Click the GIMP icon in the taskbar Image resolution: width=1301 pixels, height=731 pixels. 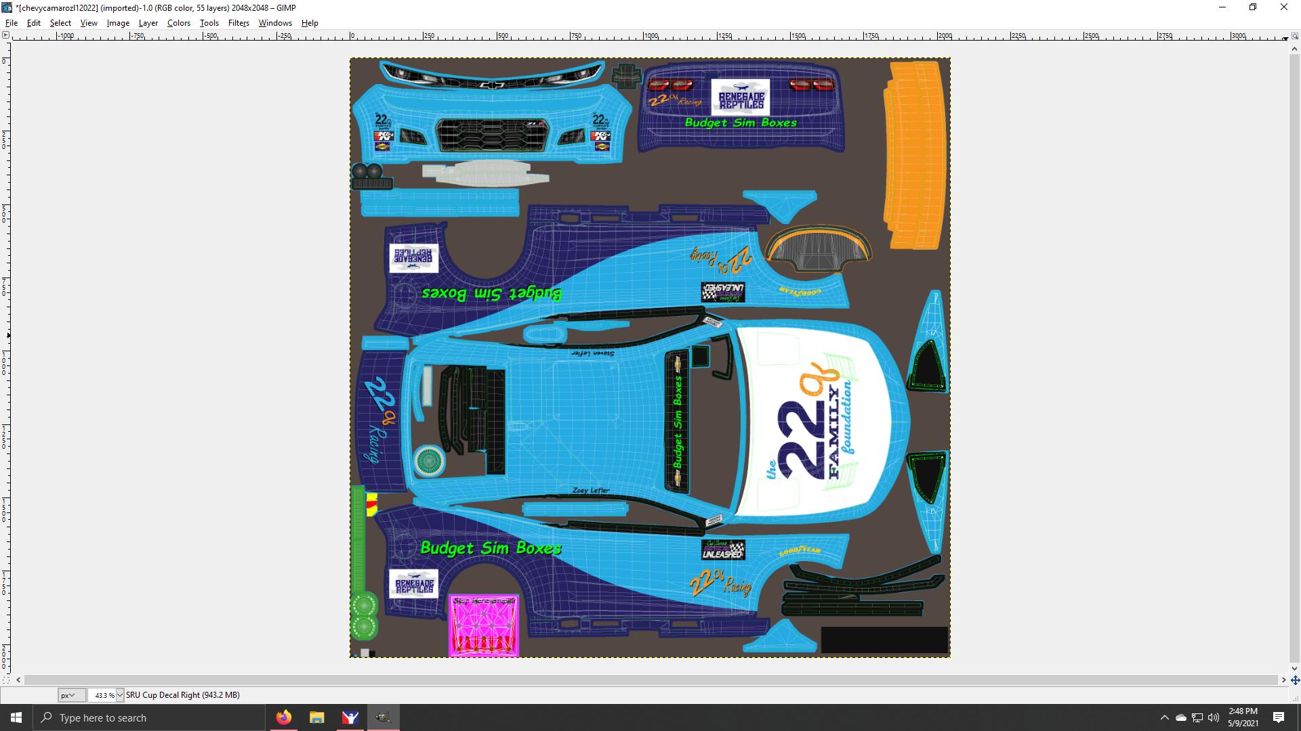tap(383, 717)
